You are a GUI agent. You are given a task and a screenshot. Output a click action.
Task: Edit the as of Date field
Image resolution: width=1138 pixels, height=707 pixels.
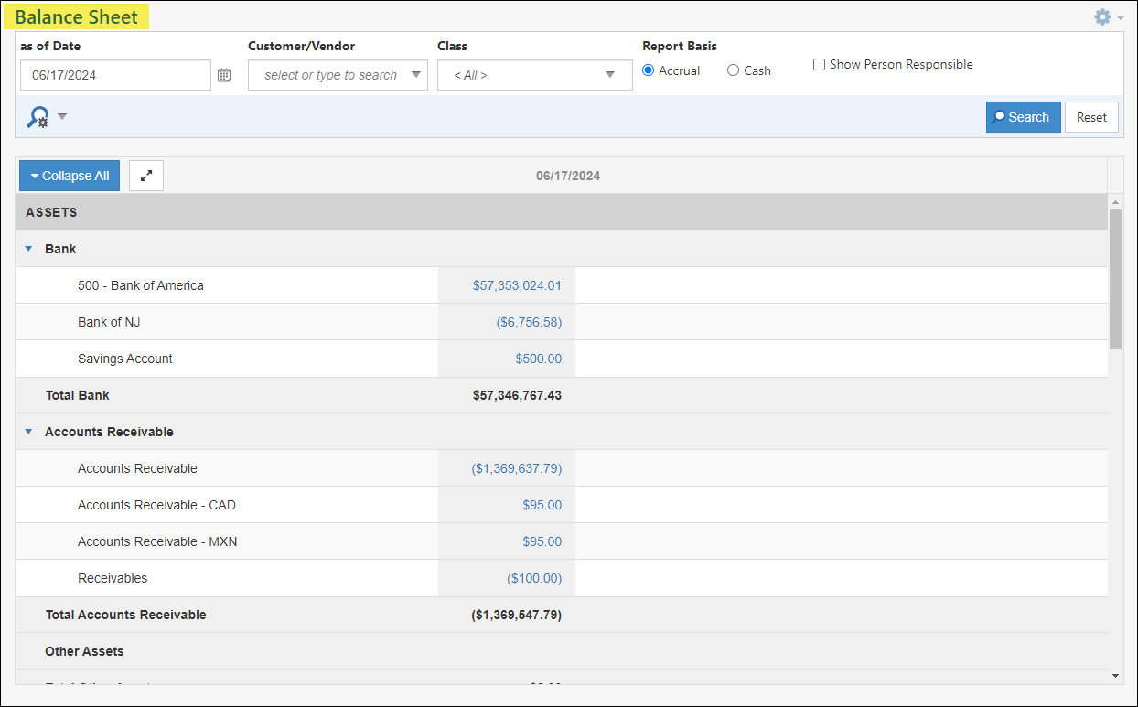[115, 75]
